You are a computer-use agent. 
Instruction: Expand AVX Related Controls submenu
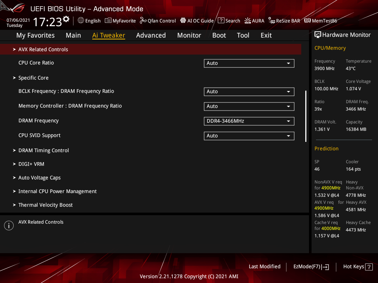(151, 49)
